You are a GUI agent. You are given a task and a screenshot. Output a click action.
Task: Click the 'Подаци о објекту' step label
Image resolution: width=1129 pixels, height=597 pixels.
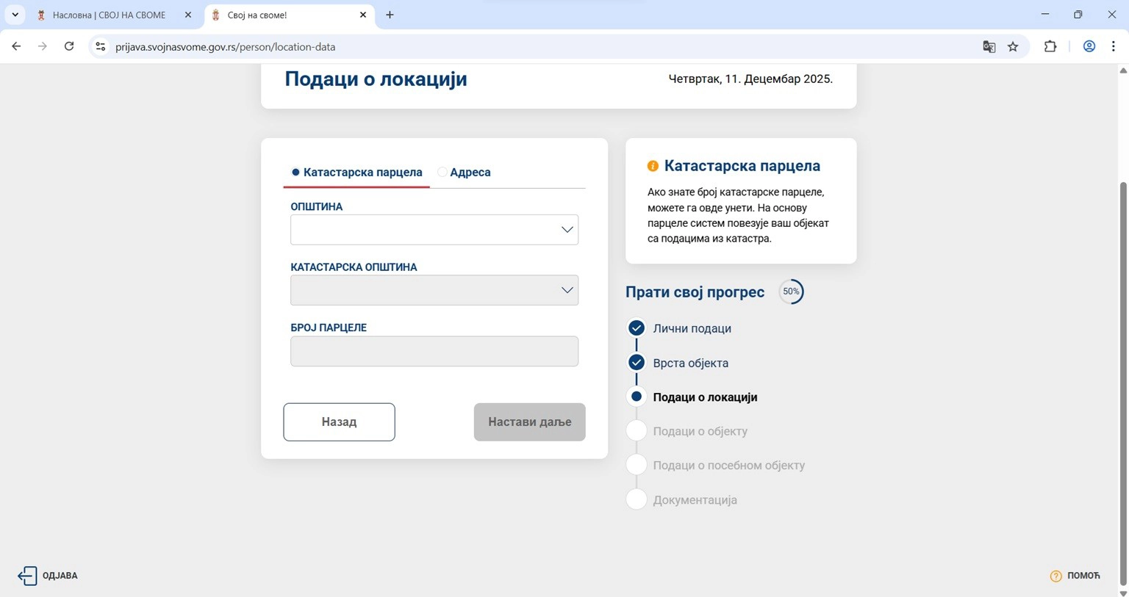(700, 431)
